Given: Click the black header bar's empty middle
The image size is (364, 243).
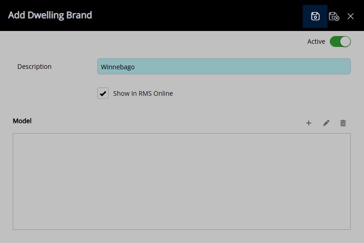Looking at the screenshot, I should [x=196, y=16].
